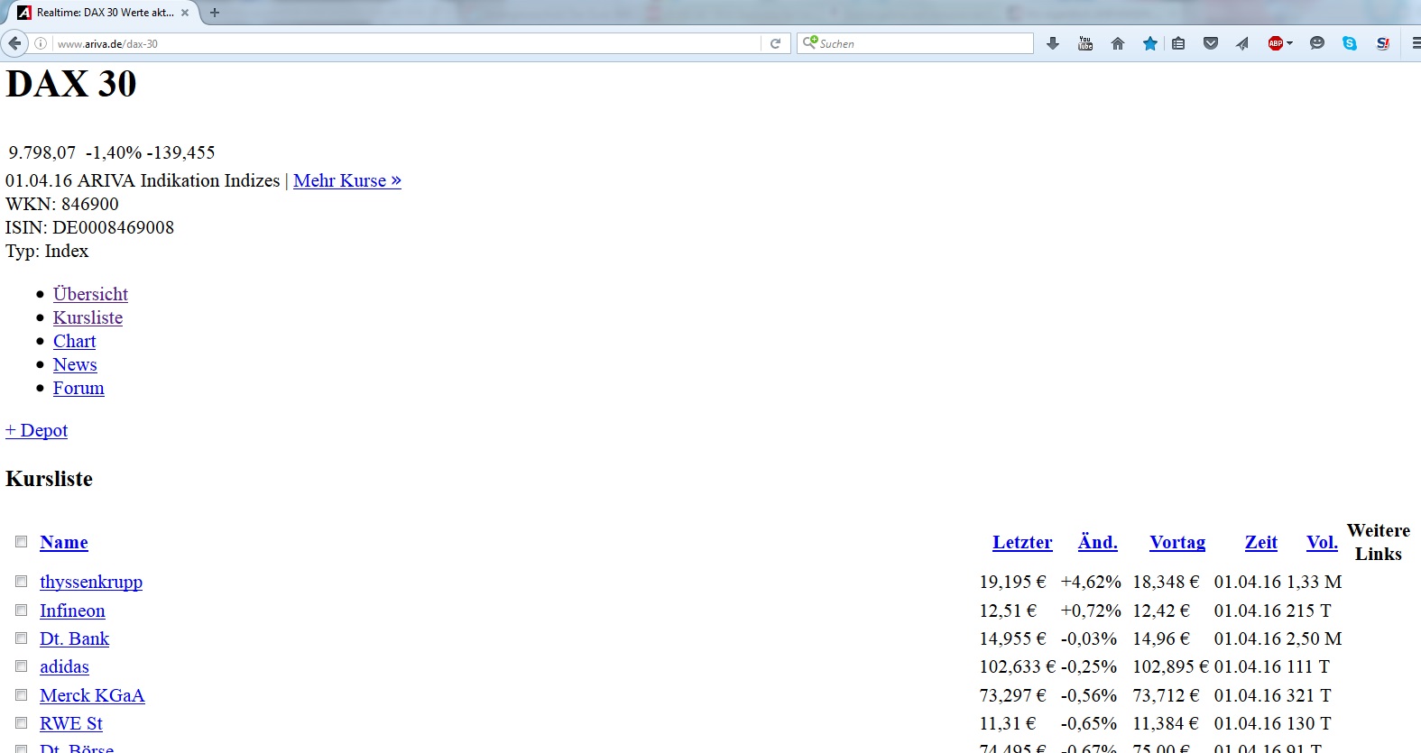Open the Übersicht page link
The width and height of the screenshot is (1421, 753).
90,294
